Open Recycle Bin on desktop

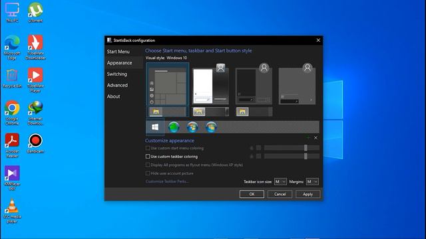coord(12,78)
